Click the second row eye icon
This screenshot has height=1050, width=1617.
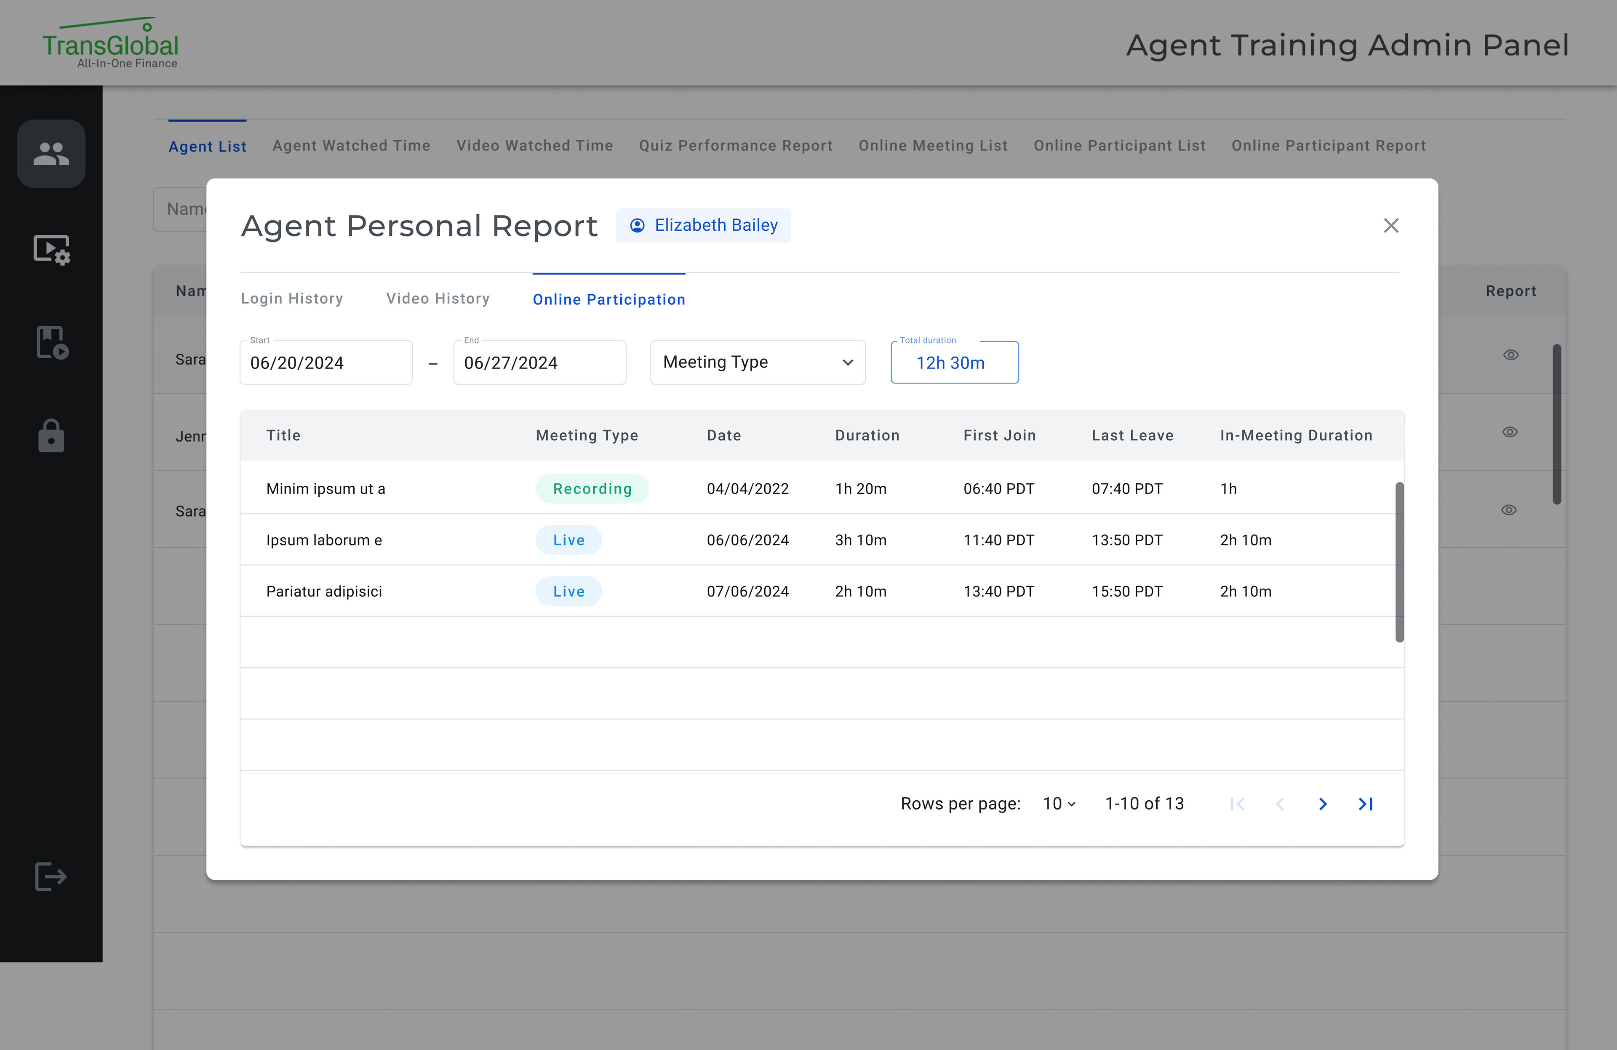1510,432
